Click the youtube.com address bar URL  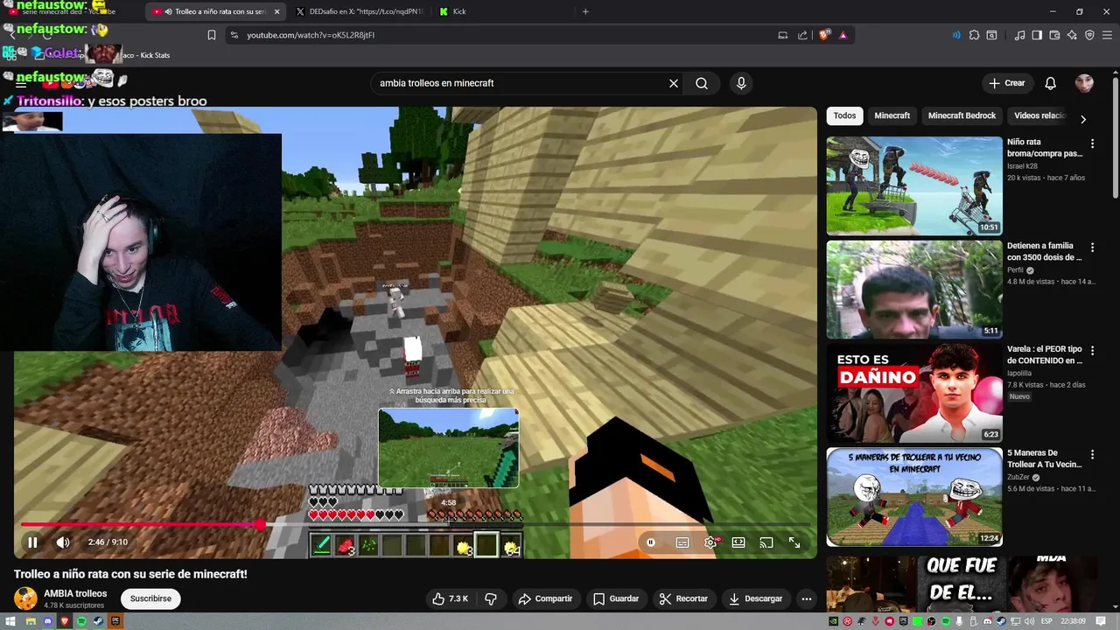pos(311,35)
